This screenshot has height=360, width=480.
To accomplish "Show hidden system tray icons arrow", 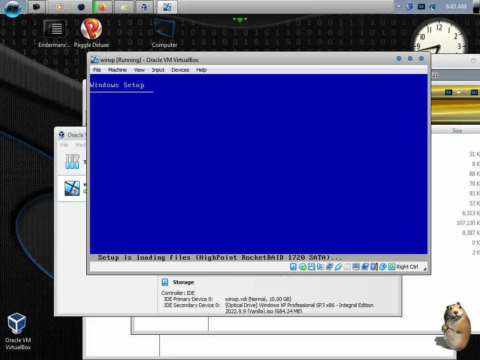I will [398, 7].
